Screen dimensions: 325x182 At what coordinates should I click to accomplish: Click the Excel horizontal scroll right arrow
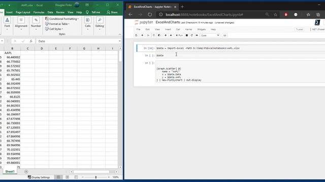116,172
